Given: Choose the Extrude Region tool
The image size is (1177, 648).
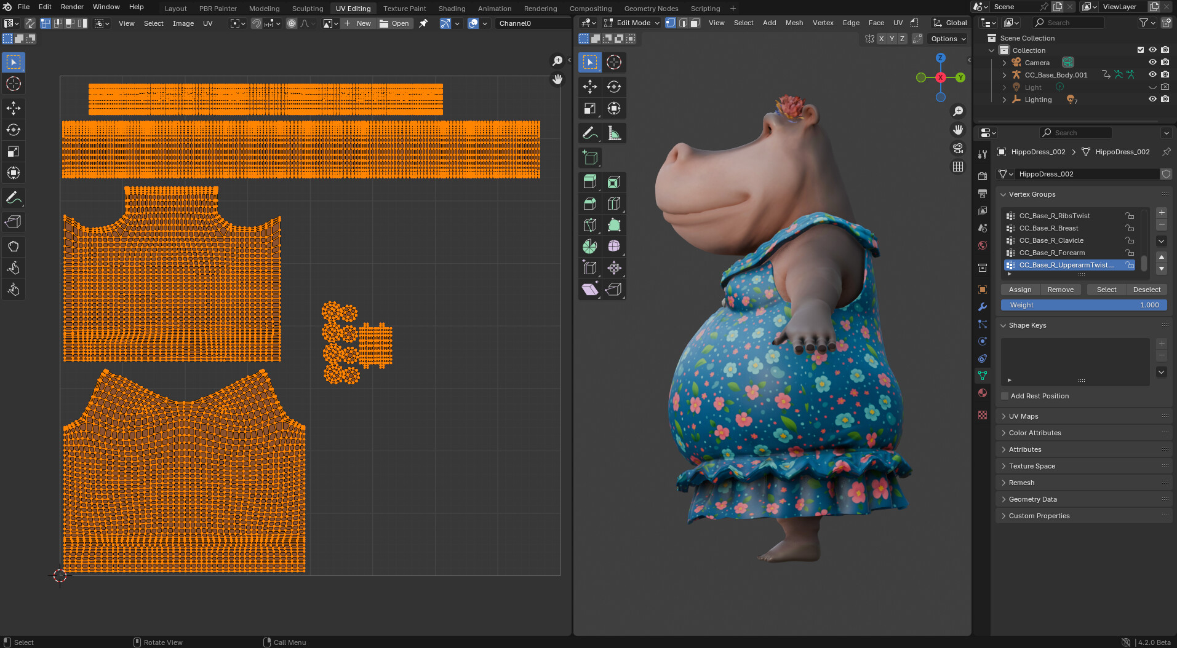Looking at the screenshot, I should pos(590,182).
